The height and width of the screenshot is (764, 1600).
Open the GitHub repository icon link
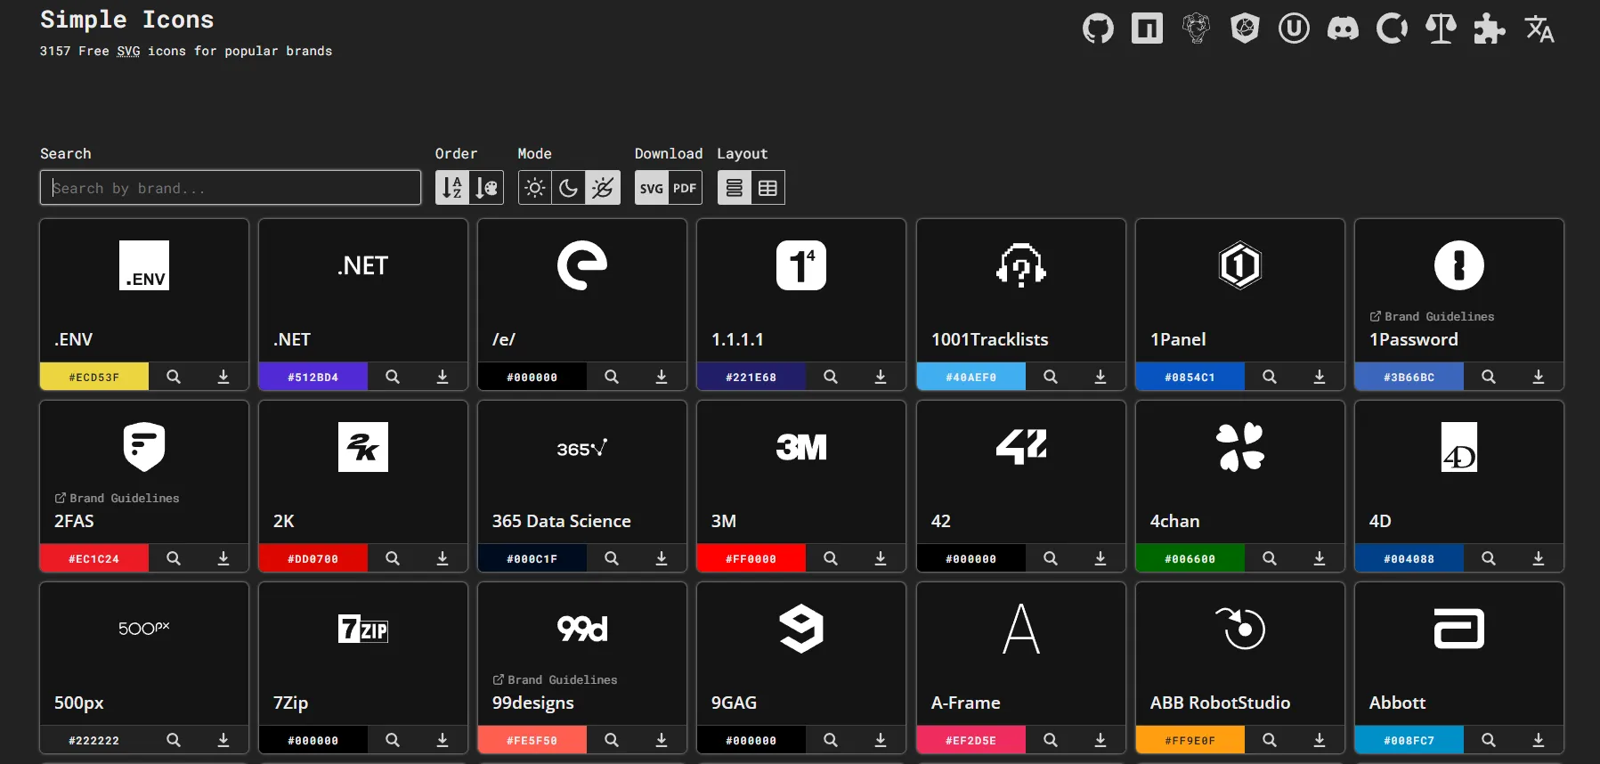point(1098,28)
